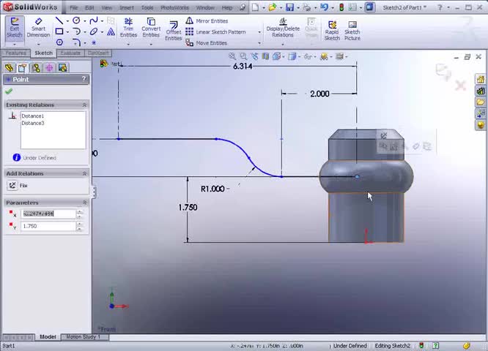Click Convert Entities tool

point(151,27)
